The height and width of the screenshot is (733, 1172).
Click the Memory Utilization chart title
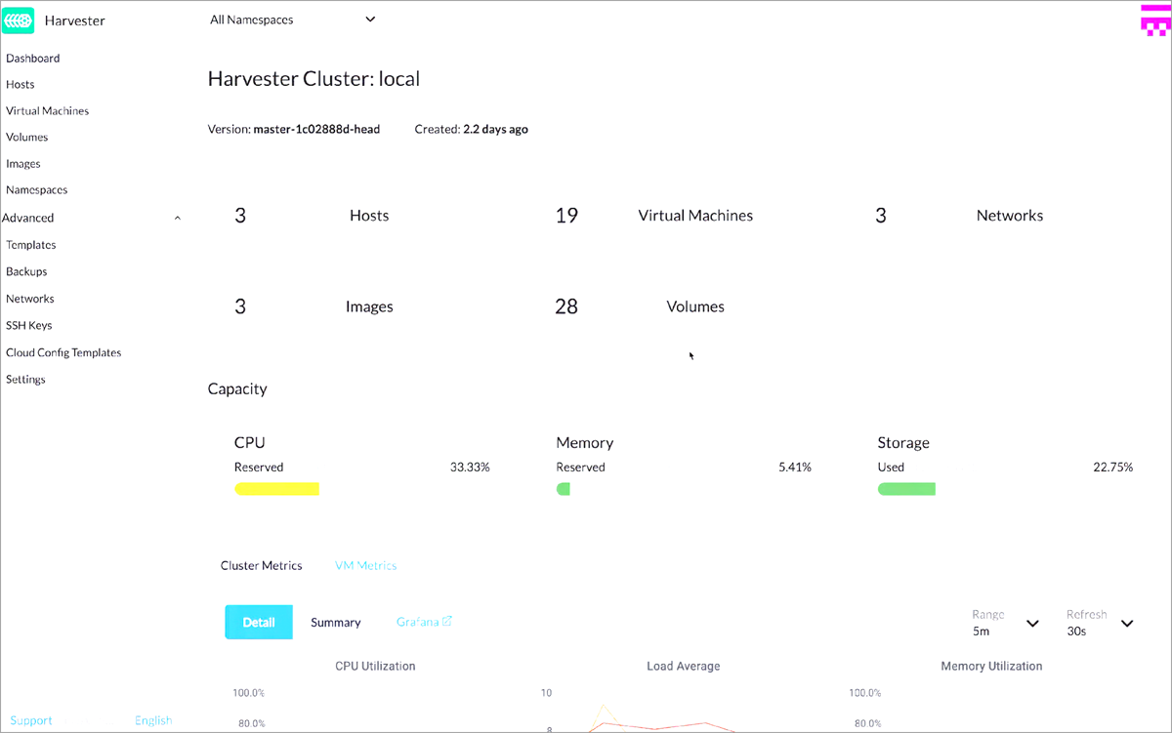pyautogui.click(x=991, y=667)
